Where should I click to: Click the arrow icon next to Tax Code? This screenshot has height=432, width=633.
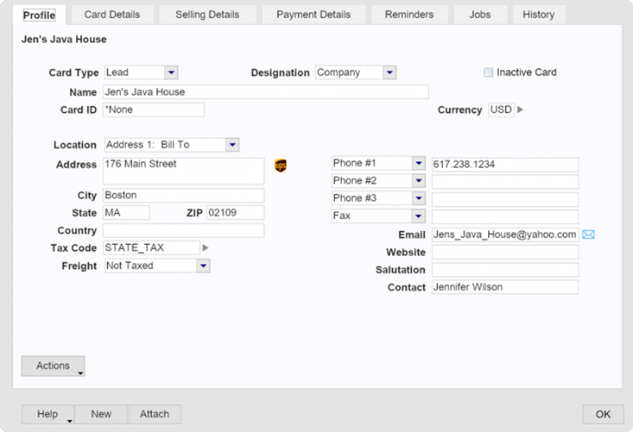pos(206,248)
